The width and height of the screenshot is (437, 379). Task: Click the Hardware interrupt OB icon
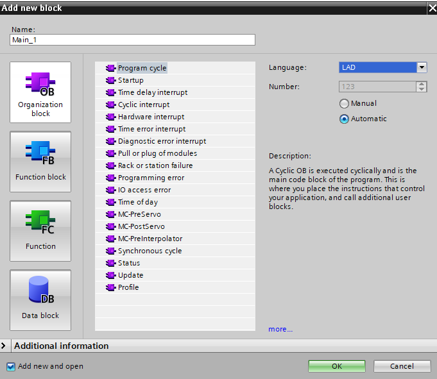110,117
